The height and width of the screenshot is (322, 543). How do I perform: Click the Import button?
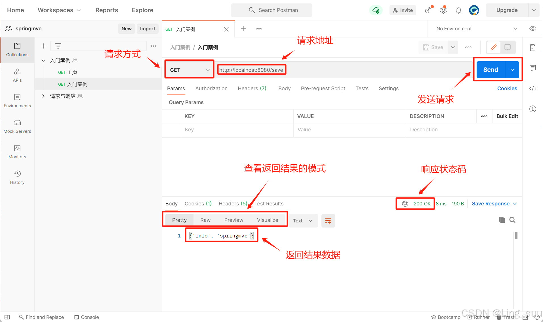[148, 29]
